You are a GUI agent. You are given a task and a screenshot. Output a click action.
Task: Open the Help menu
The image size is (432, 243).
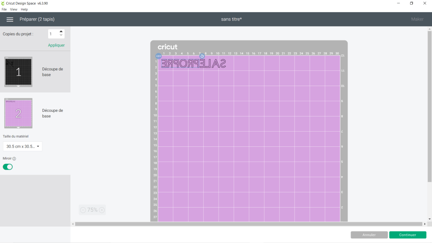point(24,9)
